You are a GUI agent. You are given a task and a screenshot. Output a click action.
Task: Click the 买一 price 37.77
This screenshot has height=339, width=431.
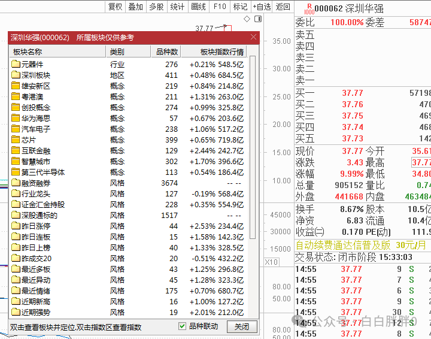coord(353,93)
